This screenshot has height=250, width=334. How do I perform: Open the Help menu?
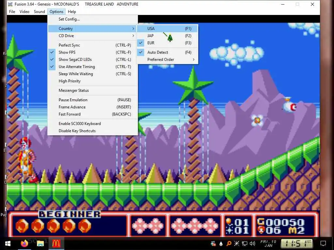[x=72, y=12]
